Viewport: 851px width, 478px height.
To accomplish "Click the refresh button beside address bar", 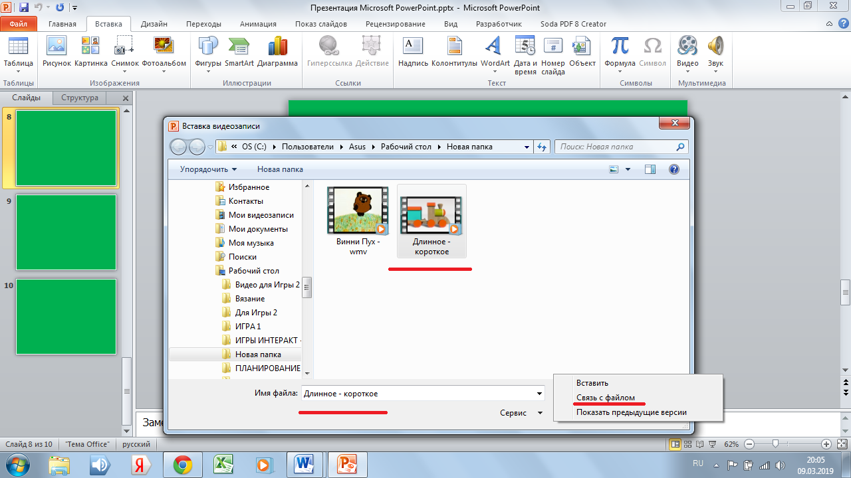I will coord(541,147).
